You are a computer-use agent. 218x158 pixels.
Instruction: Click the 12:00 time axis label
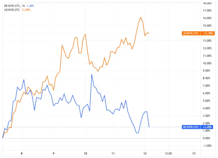pos(168,153)
